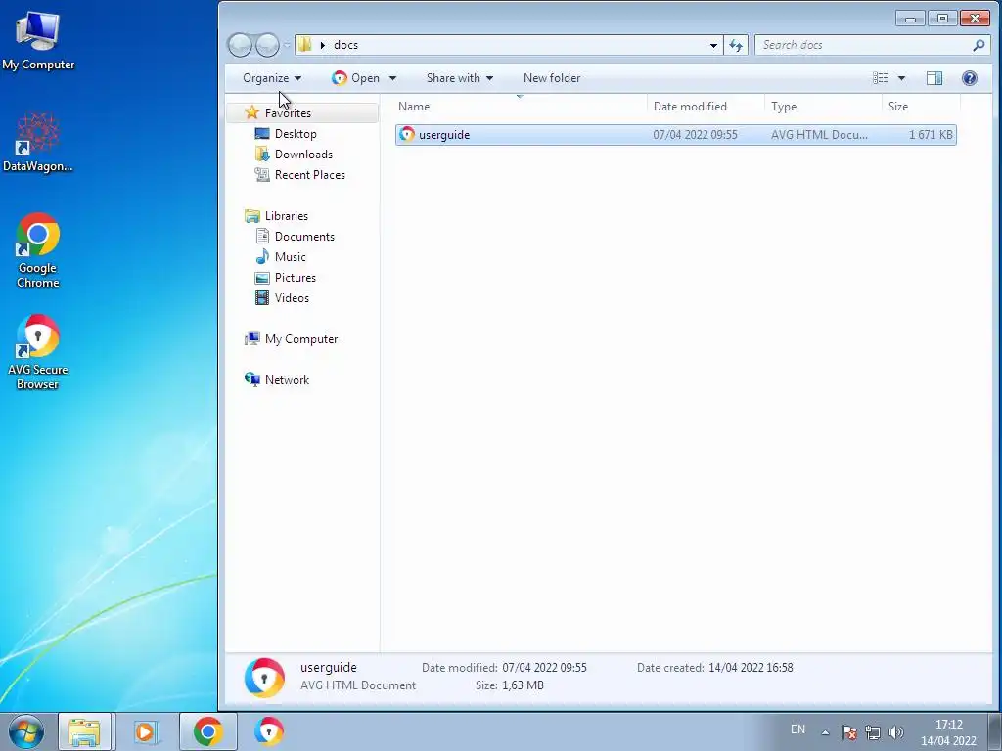Click the network tray icon
Image resolution: width=1002 pixels, height=751 pixels.
pos(872,732)
